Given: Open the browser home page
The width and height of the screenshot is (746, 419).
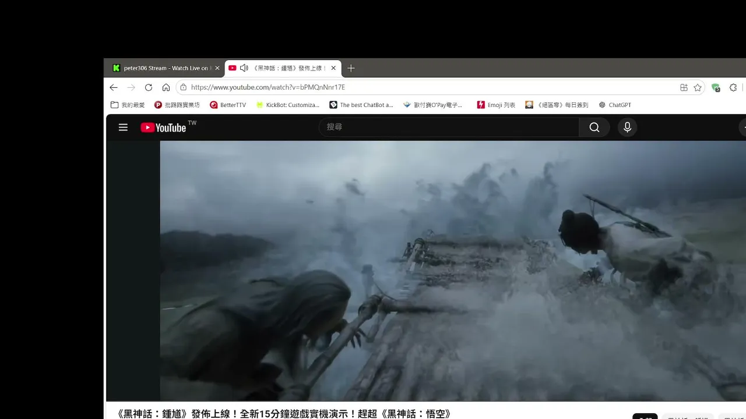Looking at the screenshot, I should [166, 87].
